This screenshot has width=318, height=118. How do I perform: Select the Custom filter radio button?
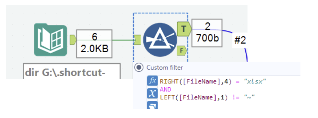[x=139, y=68]
